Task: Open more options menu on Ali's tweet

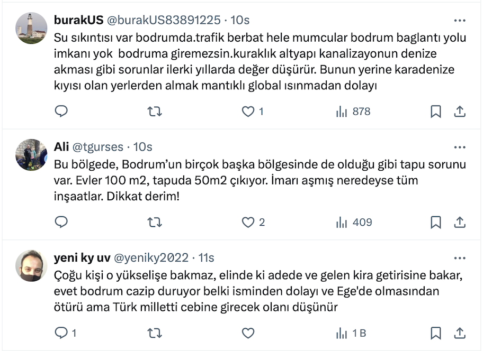Action: (459, 146)
